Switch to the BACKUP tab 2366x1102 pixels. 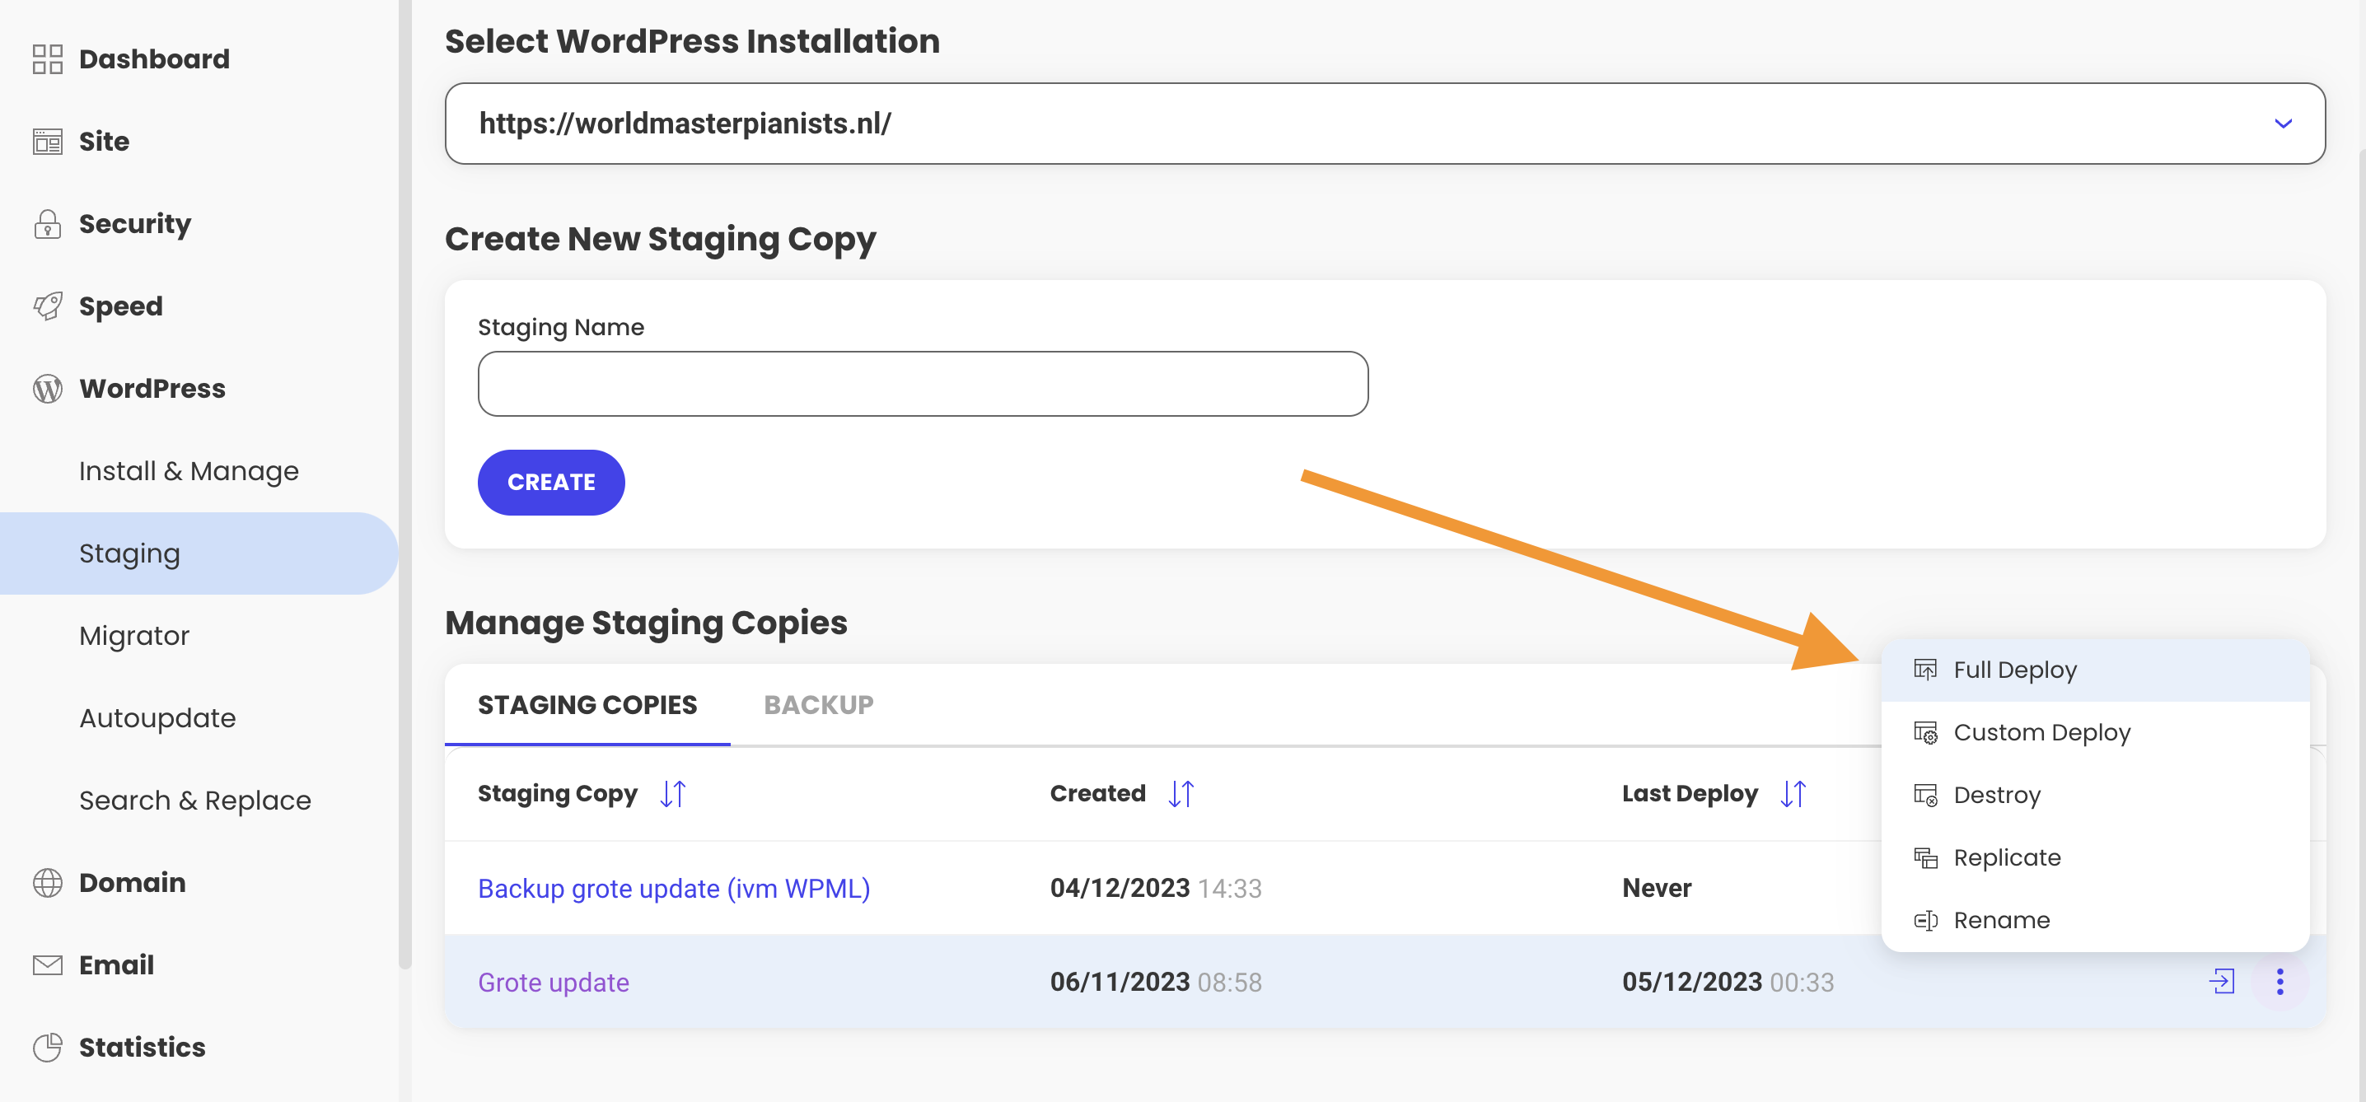(x=818, y=704)
